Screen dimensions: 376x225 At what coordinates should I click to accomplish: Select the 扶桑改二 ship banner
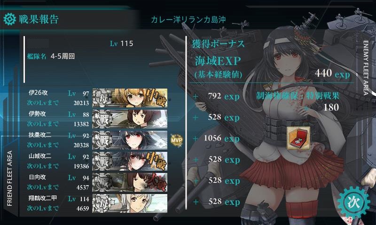tap(130, 140)
